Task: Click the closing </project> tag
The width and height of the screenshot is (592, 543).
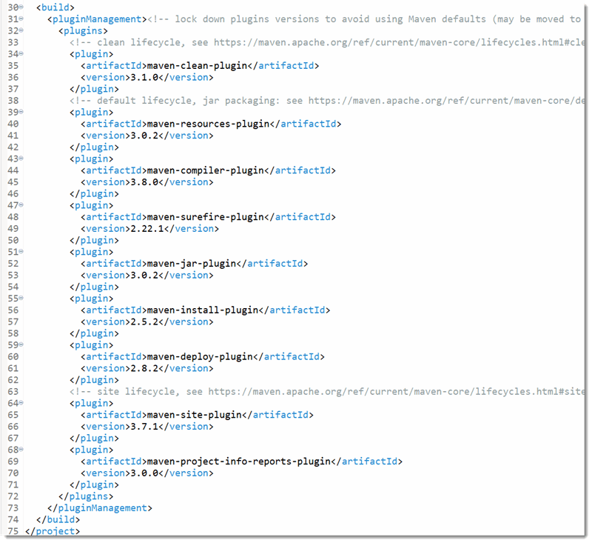Action: pyautogui.click(x=53, y=531)
